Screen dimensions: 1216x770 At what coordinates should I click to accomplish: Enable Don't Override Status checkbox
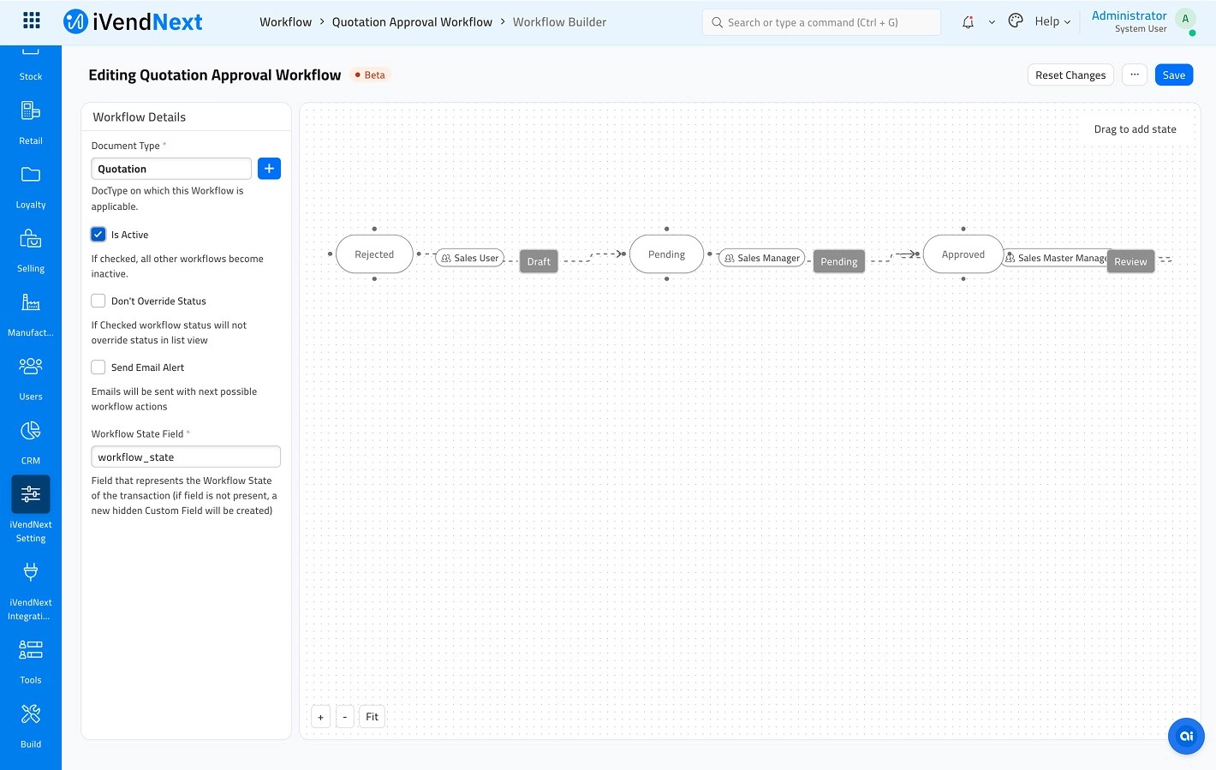[98, 301]
